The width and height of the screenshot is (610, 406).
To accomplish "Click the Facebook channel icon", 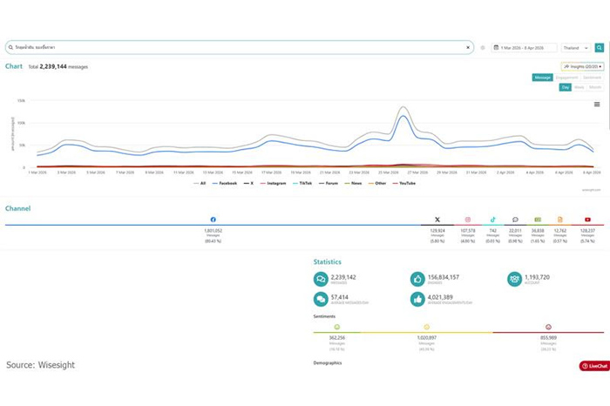I will point(213,220).
